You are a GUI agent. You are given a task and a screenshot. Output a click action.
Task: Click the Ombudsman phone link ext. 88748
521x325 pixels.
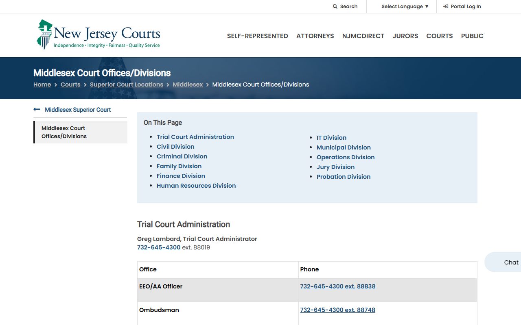(x=338, y=310)
